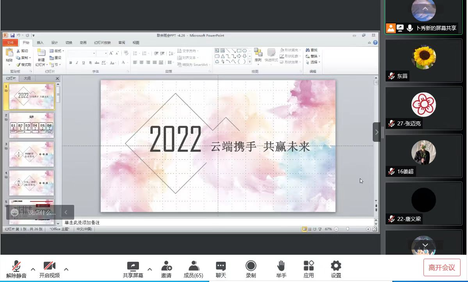Turn on camera with 开启视频
468x282 pixels.
point(50,266)
